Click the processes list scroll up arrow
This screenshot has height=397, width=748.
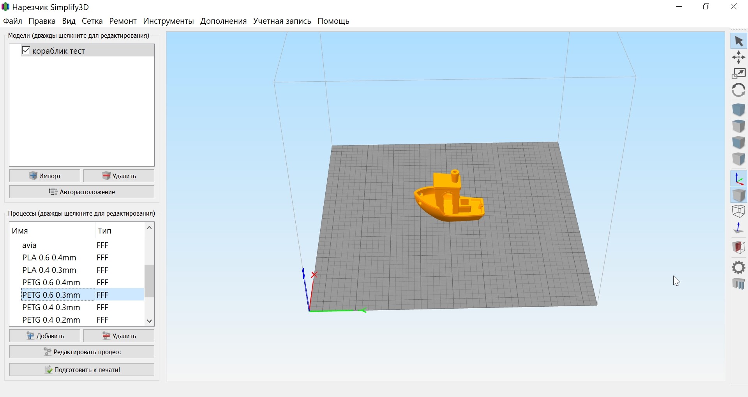pyautogui.click(x=150, y=228)
